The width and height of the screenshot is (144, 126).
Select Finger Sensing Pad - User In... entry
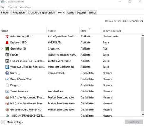coord(27,61)
